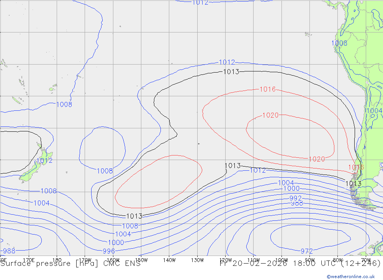Open the weatheronline.co.uk copyright link
Screen dimensions: 383x280
(x=351, y=277)
